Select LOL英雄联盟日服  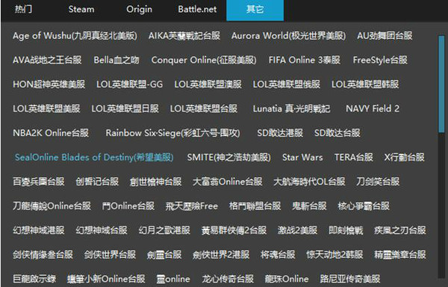125,108
